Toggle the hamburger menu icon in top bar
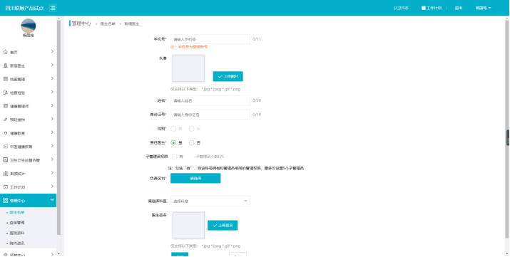 (53, 8)
